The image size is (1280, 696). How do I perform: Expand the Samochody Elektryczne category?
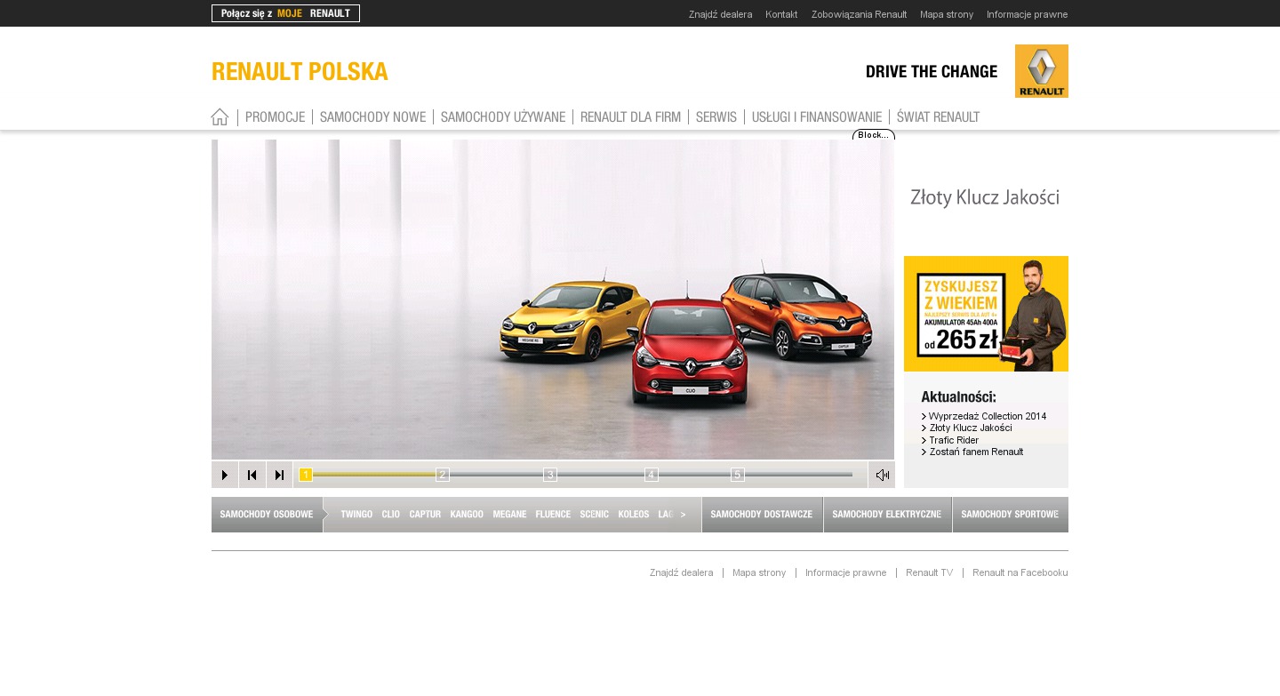tap(887, 515)
